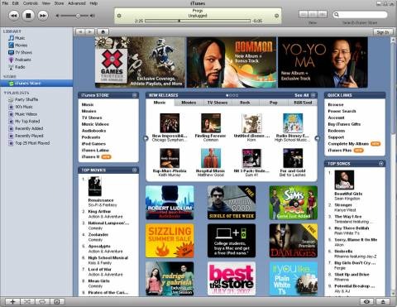Open the Best of the Store promo
This screenshot has height=307, width=397.
coord(232,279)
